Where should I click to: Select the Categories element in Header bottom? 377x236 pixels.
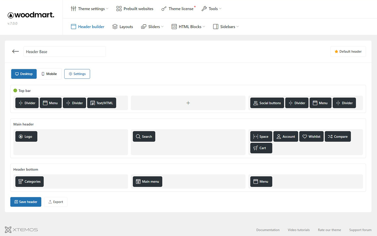point(29,182)
